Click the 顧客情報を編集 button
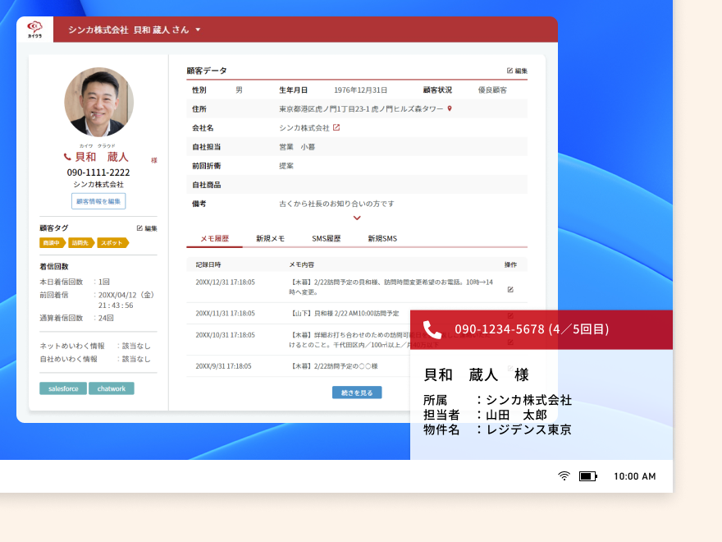The image size is (722, 542). pos(98,201)
